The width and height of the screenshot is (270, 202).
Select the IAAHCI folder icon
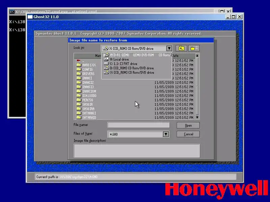tap(79, 78)
